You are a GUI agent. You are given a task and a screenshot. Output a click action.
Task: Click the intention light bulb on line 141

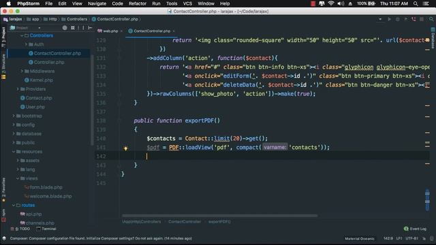[125, 148]
